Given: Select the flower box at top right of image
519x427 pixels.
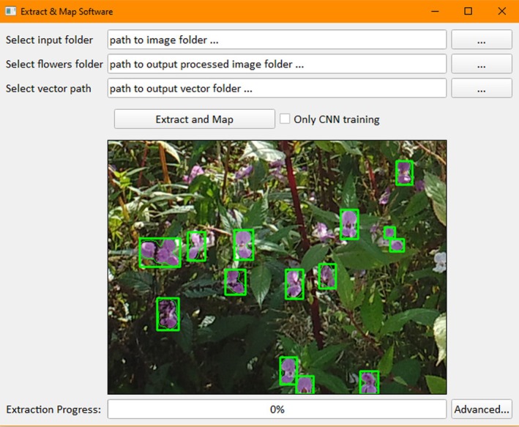Looking at the screenshot, I should (405, 173).
